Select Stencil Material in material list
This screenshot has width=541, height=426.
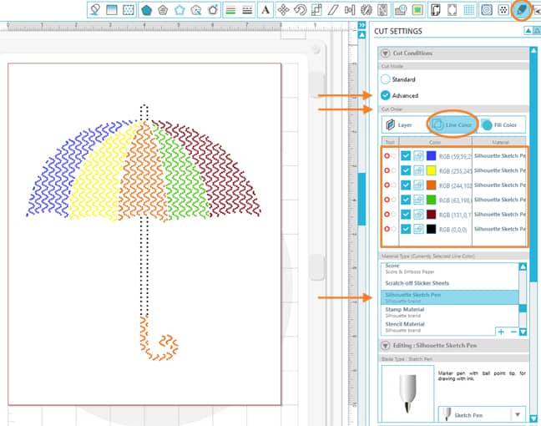pos(404,325)
